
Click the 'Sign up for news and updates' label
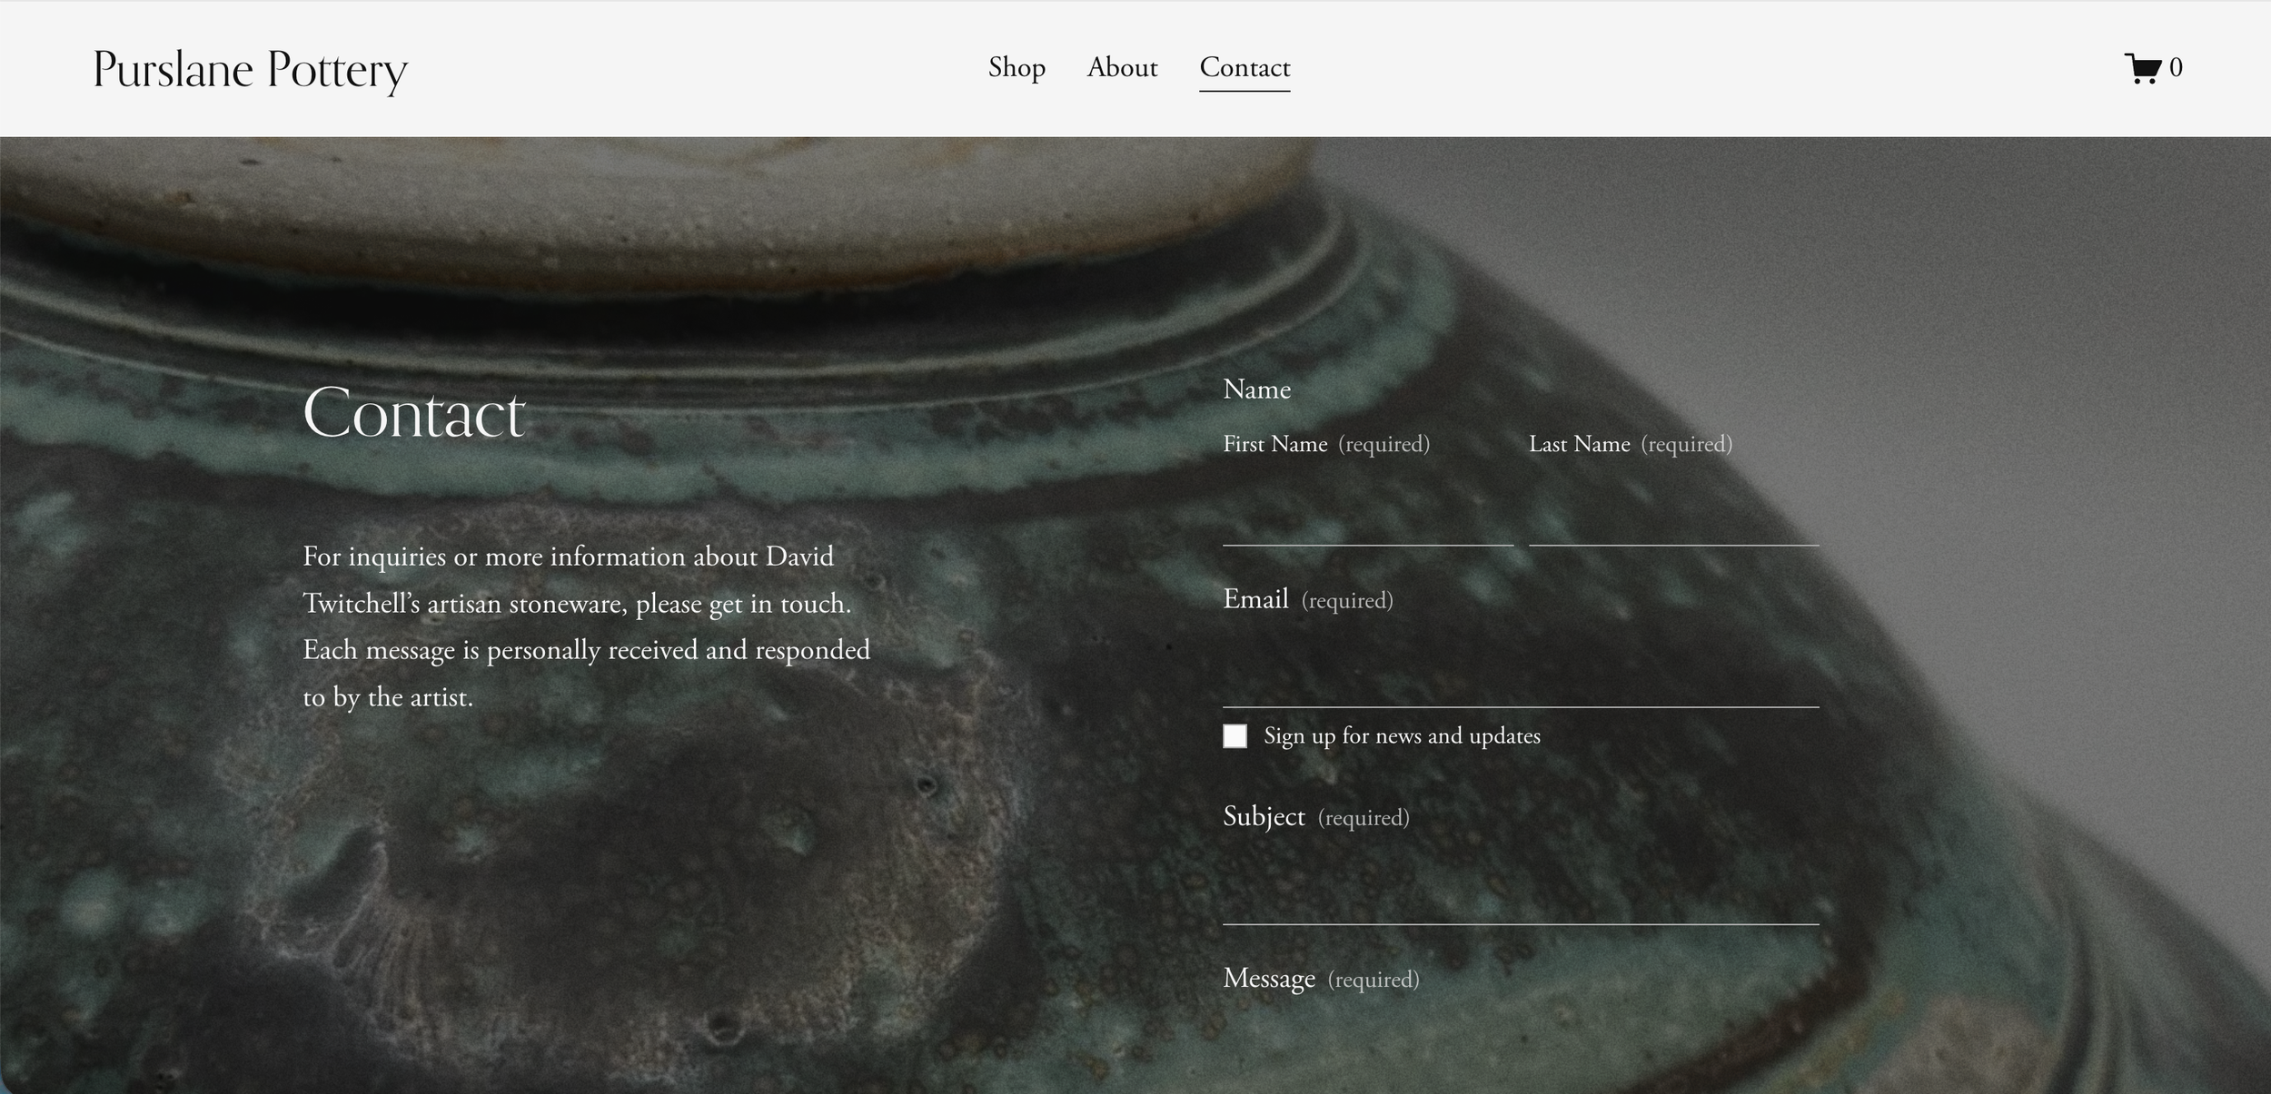click(1402, 736)
